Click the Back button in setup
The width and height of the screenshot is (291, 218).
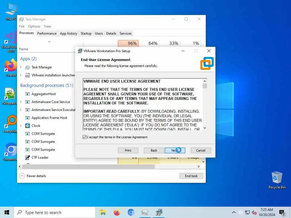(x=154, y=150)
